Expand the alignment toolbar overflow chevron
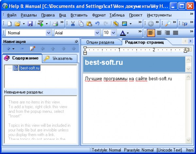 pyautogui.click(x=191, y=31)
